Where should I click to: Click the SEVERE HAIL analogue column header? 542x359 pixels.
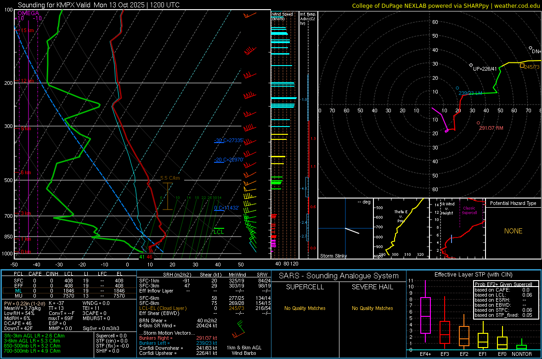coord(372,287)
